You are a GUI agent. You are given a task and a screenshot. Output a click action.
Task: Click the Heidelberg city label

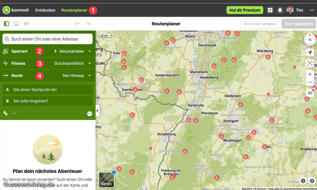click(209, 77)
